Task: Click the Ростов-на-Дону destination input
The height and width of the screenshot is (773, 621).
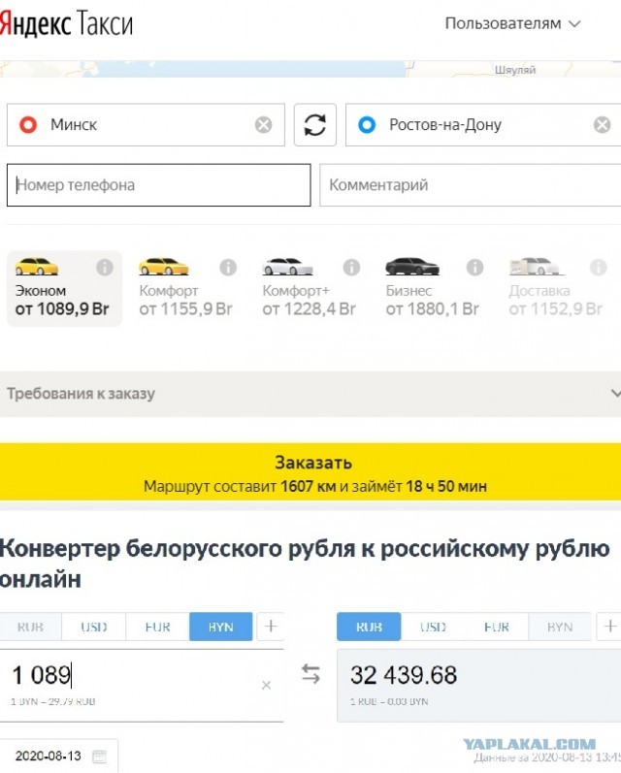Action: [x=483, y=125]
